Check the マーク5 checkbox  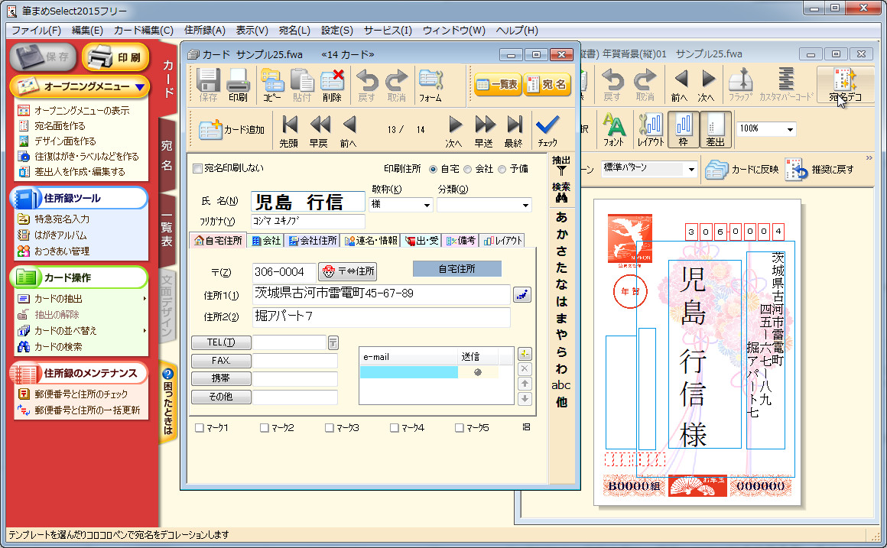[460, 428]
